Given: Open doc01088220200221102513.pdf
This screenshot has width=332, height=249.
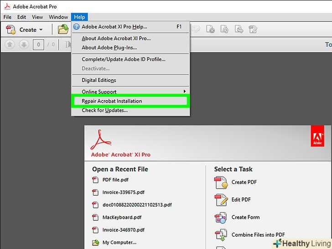Looking at the screenshot, I should point(137,205).
